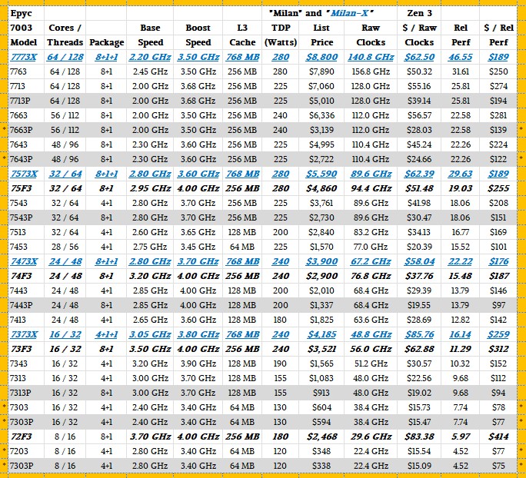
Task: Click the 75F3 model name
Action: pyautogui.click(x=21, y=188)
